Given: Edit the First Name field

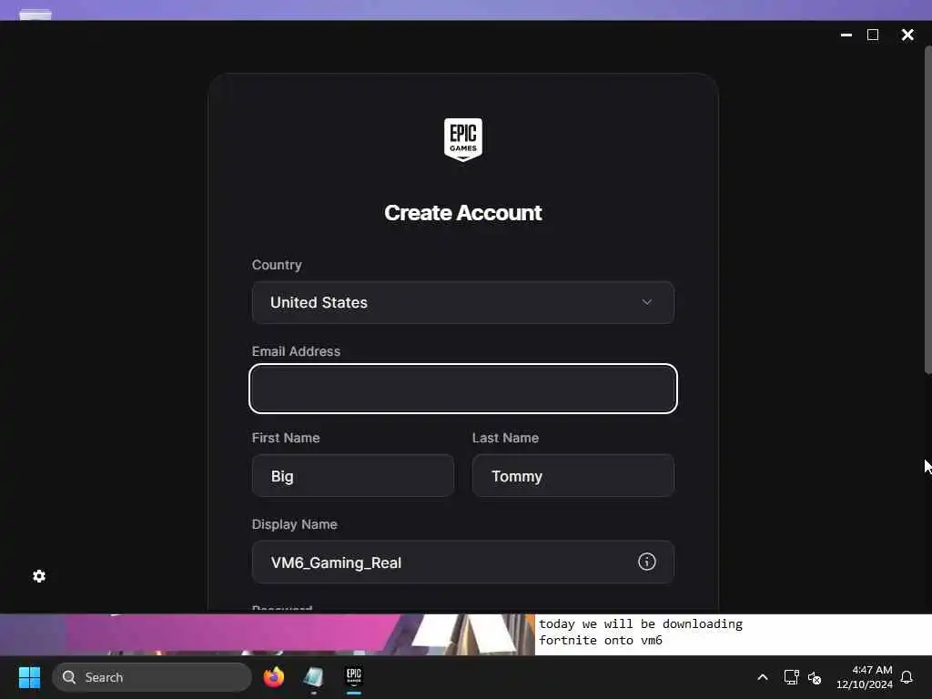Looking at the screenshot, I should click(353, 475).
